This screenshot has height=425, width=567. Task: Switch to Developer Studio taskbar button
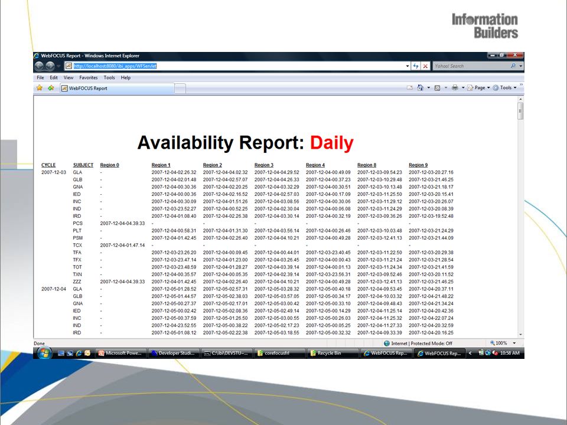(175, 353)
